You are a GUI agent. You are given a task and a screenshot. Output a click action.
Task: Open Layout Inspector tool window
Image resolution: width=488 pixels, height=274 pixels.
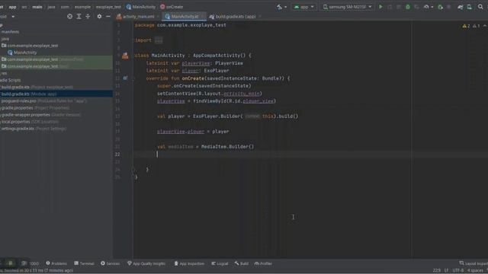474,263
